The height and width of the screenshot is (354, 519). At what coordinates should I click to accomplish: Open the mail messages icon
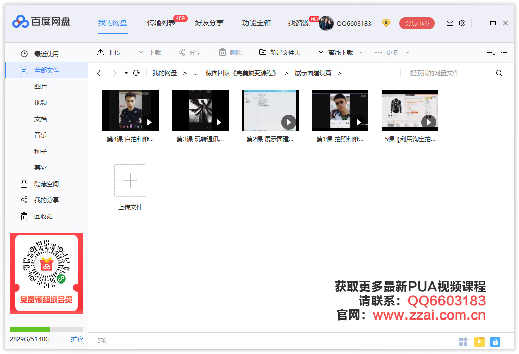pyautogui.click(x=450, y=23)
